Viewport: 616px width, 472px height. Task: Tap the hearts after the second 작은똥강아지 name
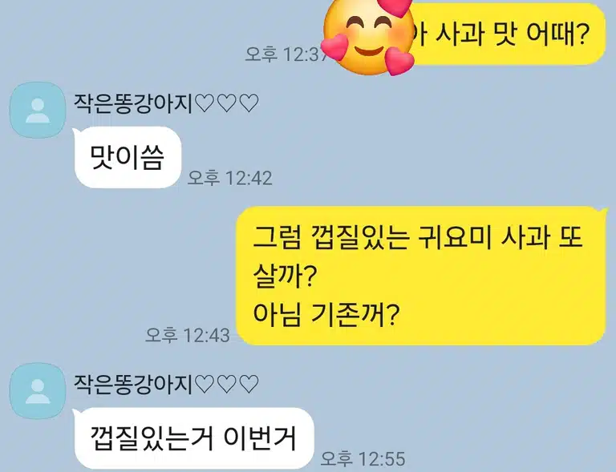227,384
